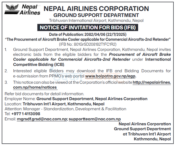Click the Kathmandu, Nepal signature line at bottom right

[x=152, y=139]
